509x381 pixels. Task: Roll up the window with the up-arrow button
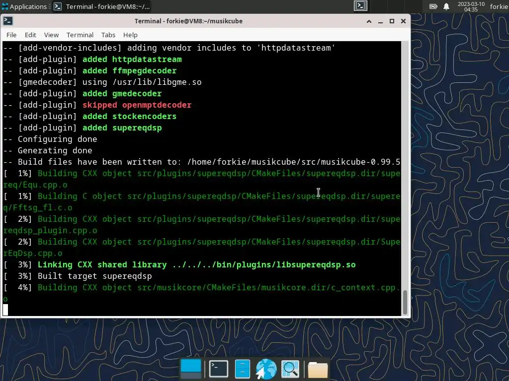tap(369, 21)
